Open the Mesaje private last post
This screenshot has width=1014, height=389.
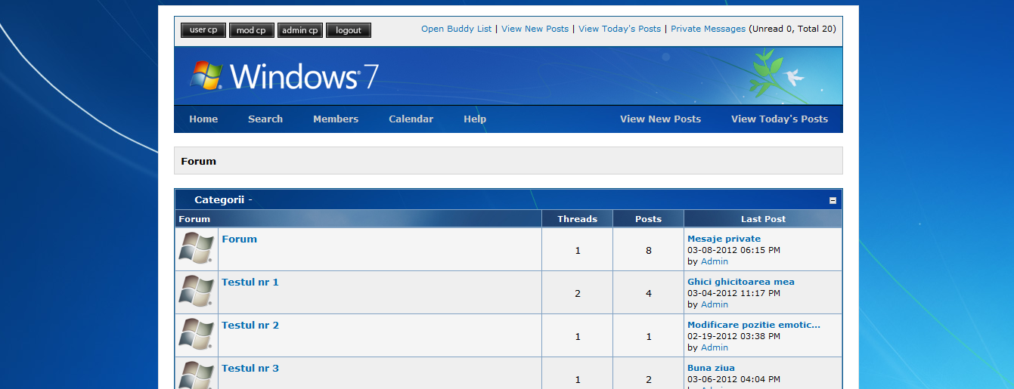tap(724, 239)
